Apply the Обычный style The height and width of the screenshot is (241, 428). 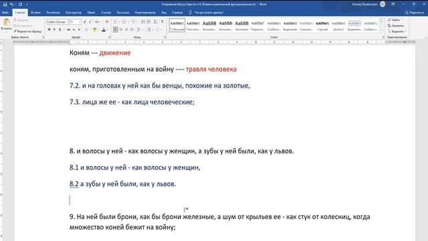pyautogui.click(x=177, y=25)
